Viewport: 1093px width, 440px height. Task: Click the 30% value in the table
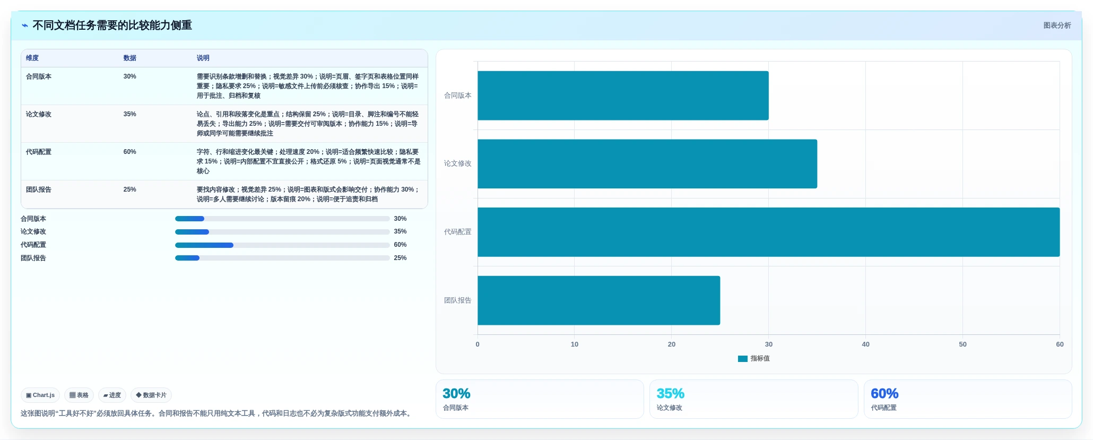pos(130,76)
